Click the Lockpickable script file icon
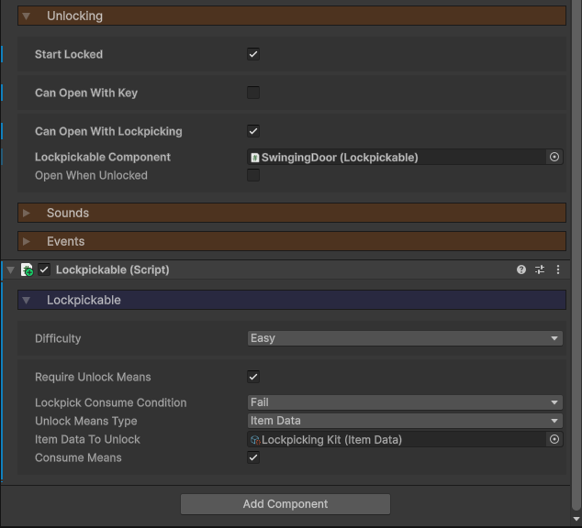Viewport: 582px width, 528px height. pyautogui.click(x=28, y=269)
